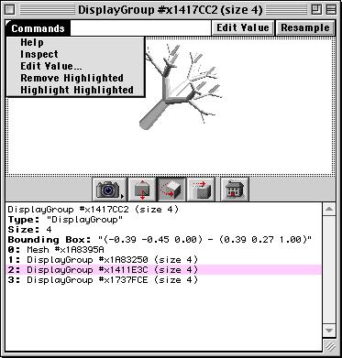Click the scrollbar up arrow
Screen dimensions: 342x358
coord(329,210)
